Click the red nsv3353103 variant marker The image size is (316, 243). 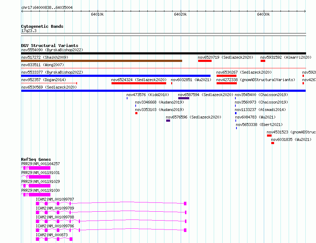pyautogui.click(x=136, y=113)
